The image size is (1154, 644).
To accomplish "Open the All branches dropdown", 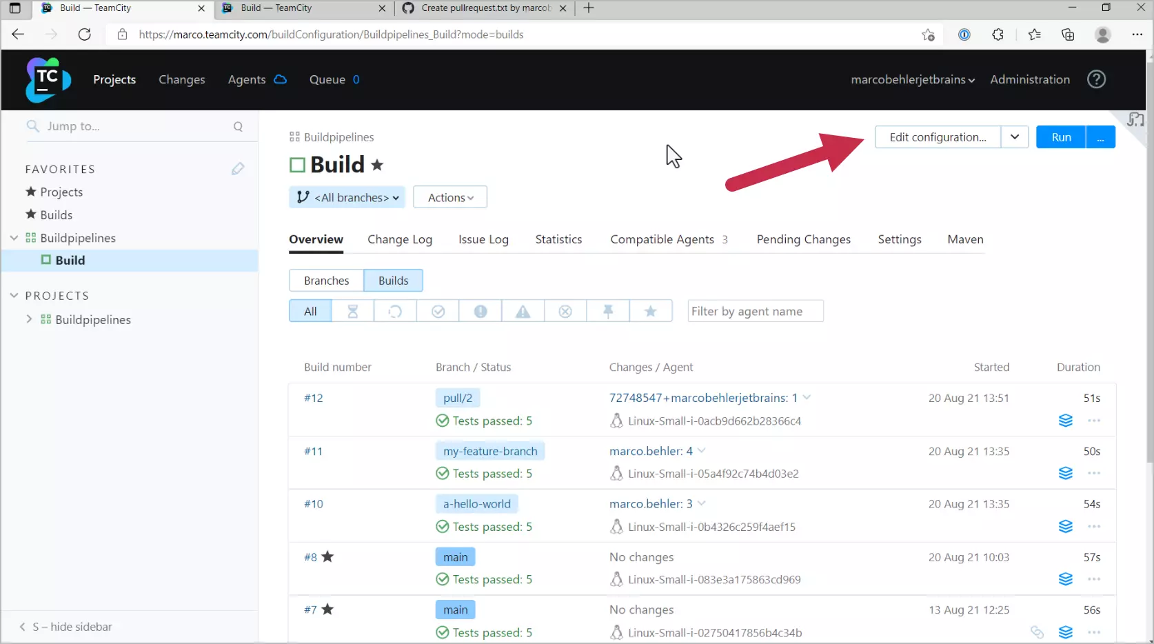I will [x=347, y=197].
